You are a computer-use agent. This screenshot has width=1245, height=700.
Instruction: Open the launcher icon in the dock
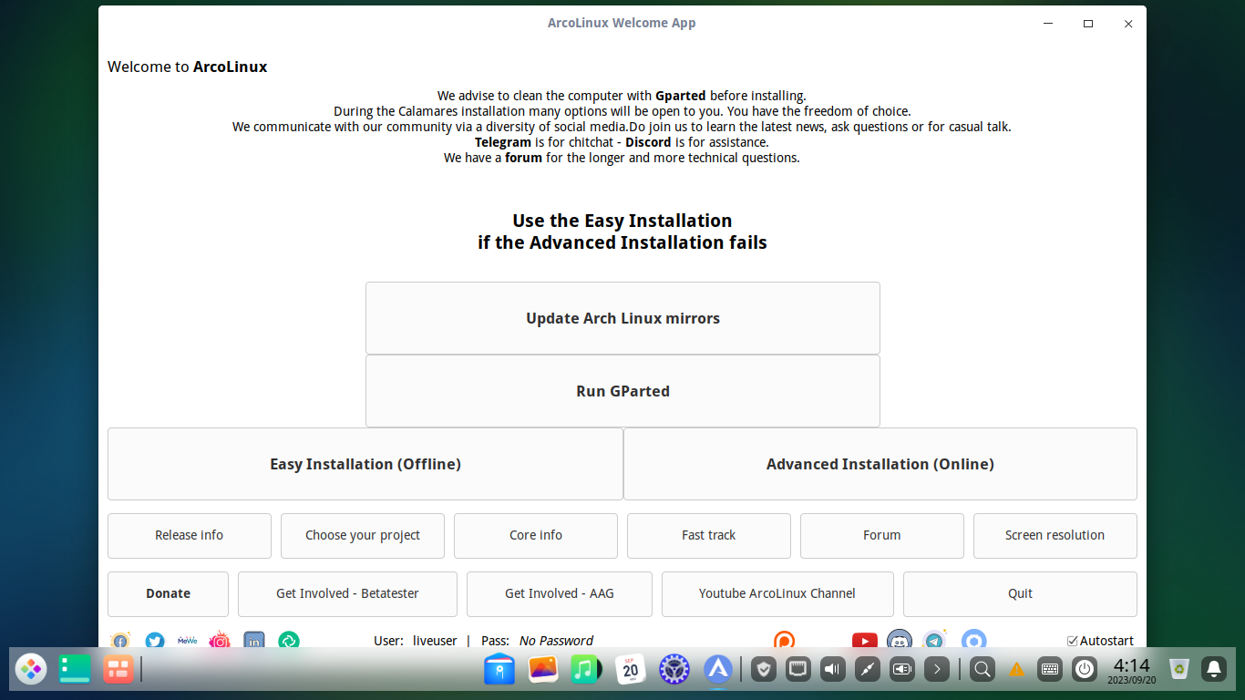tap(31, 670)
